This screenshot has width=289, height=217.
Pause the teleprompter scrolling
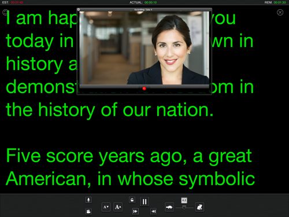click(x=144, y=202)
